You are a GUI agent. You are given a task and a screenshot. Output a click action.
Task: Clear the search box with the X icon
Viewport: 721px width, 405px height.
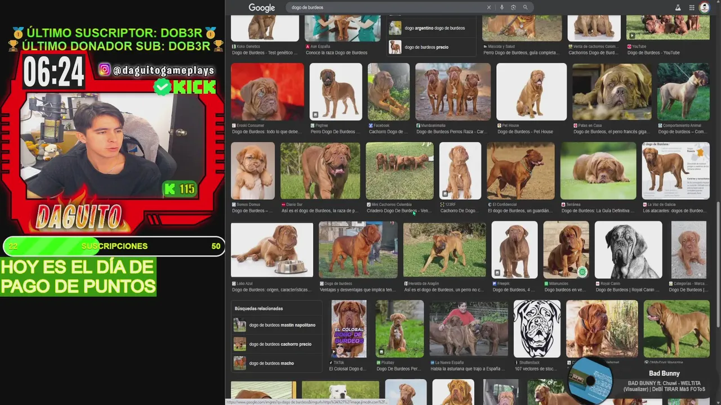pos(489,7)
